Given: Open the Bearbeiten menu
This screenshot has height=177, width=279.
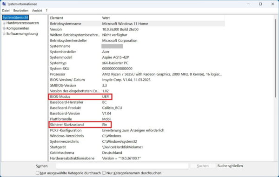Looking at the screenshot, I should pos(21,11).
